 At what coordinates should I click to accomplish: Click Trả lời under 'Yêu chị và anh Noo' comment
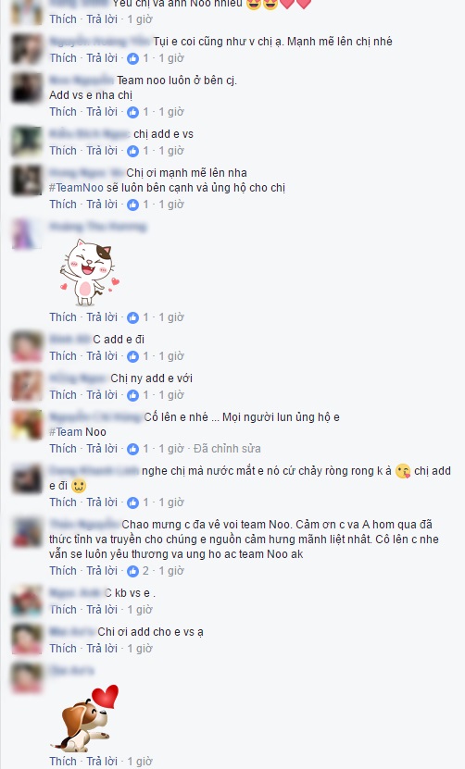(x=102, y=19)
